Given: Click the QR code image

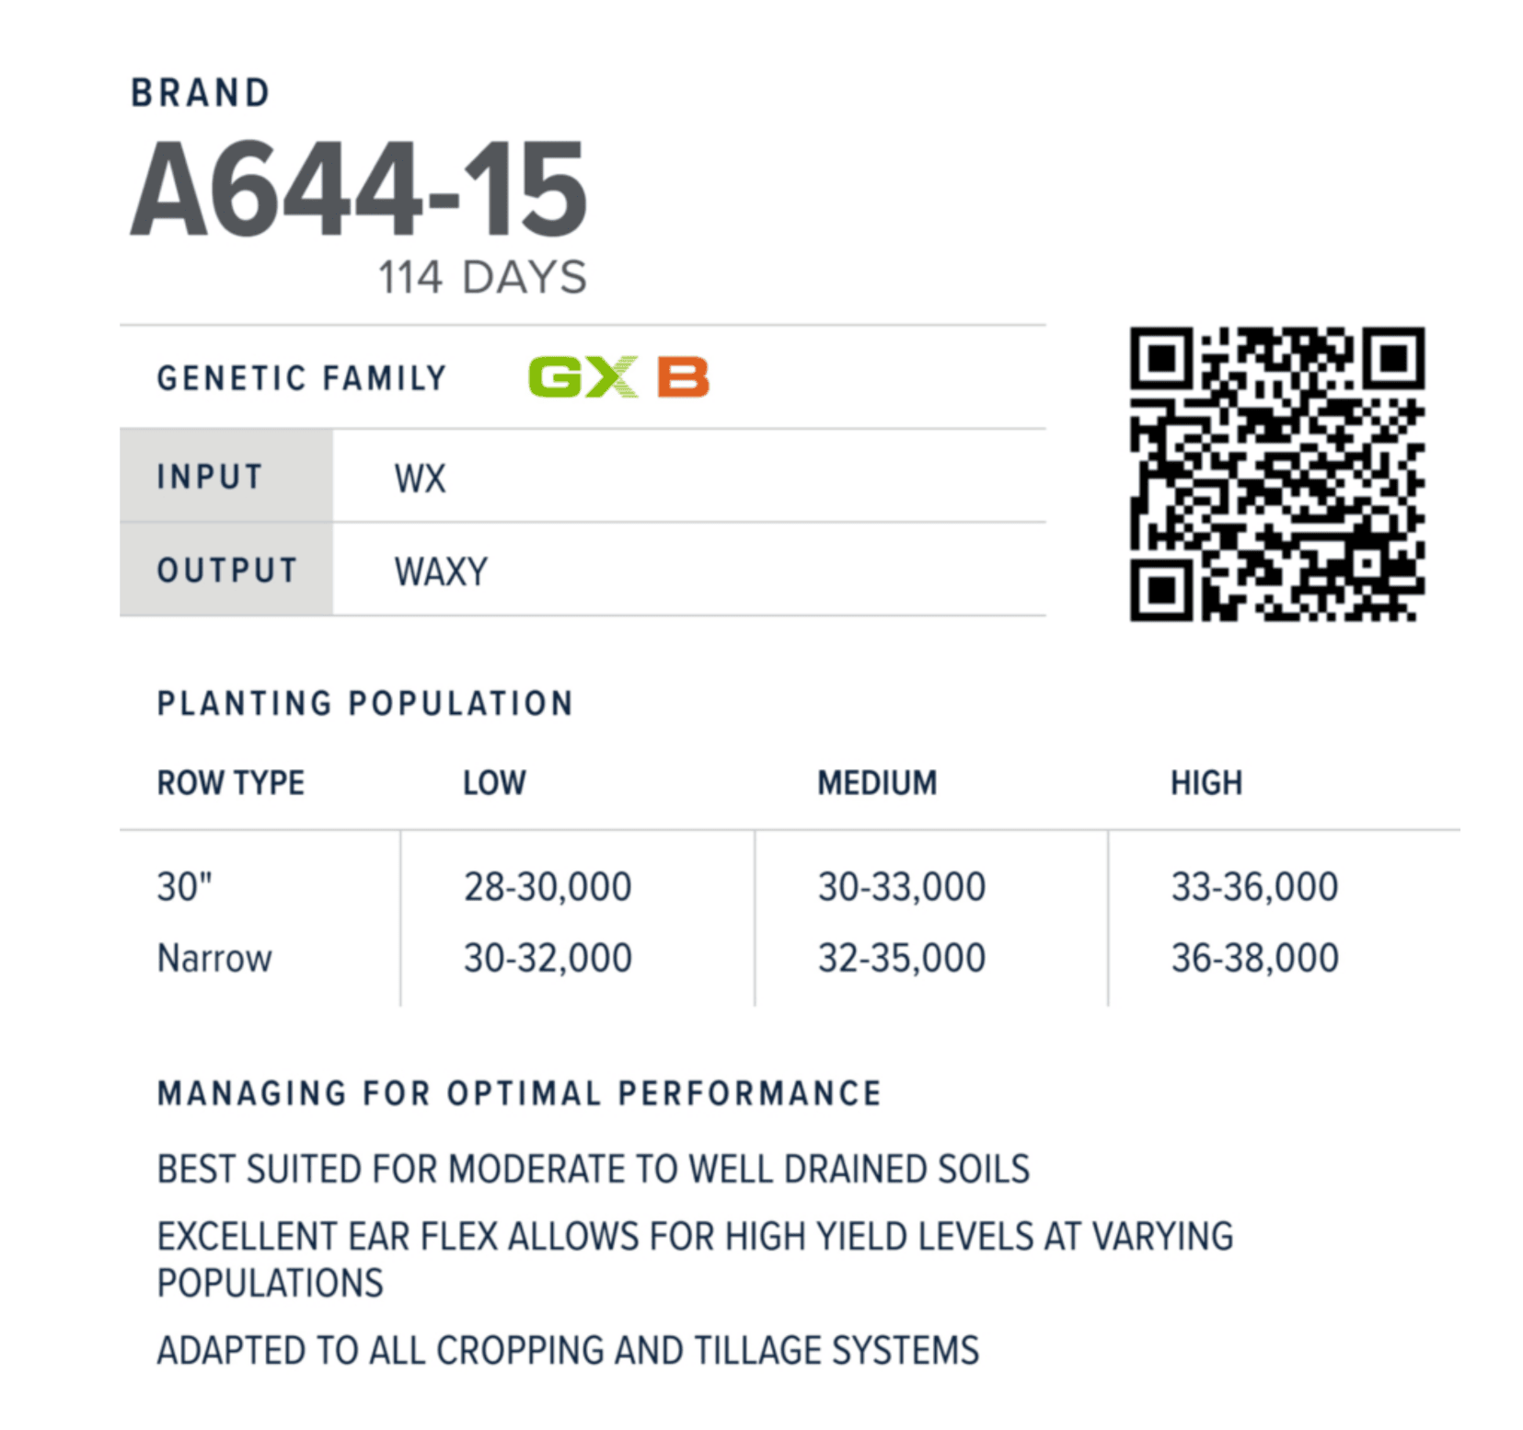Looking at the screenshot, I should point(1276,474).
